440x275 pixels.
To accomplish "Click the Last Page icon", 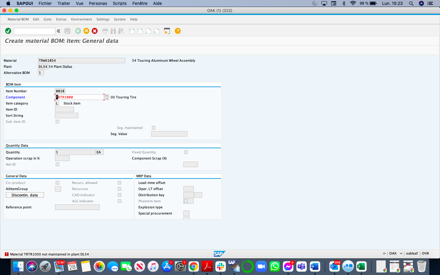I will 156,31.
